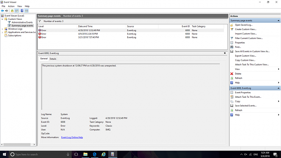Click the red Delete icon in Actions
The image size is (281, 158).
[x=232, y=74]
